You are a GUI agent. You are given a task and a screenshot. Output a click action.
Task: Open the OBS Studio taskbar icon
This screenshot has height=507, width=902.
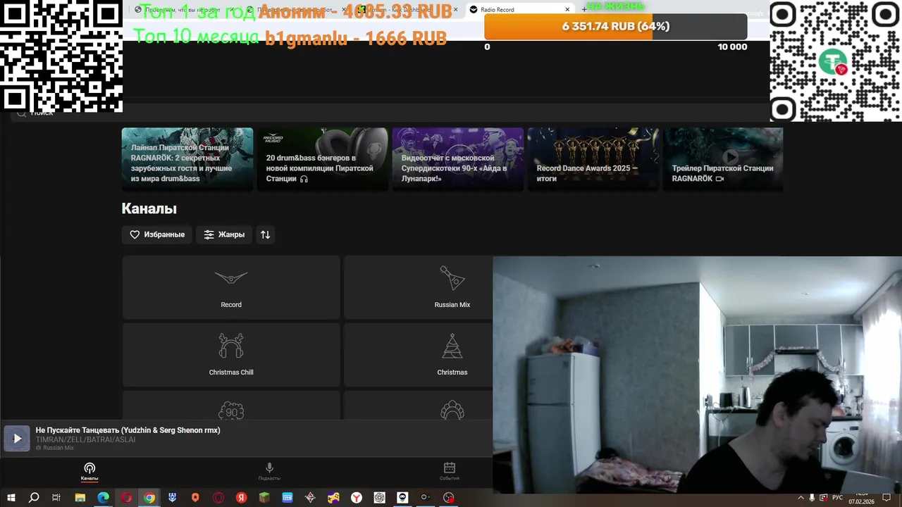pyautogui.click(x=449, y=497)
